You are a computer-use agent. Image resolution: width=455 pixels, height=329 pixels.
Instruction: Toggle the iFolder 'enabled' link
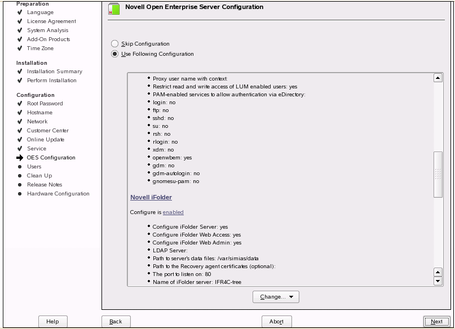pos(173,212)
